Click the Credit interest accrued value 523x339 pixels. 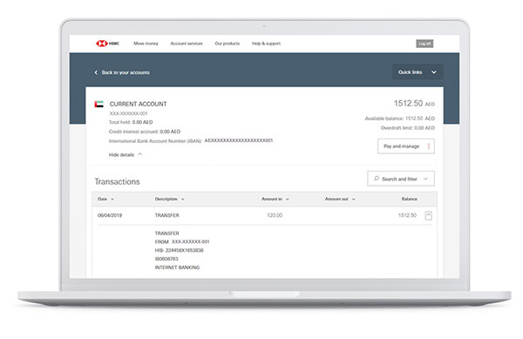coord(170,132)
